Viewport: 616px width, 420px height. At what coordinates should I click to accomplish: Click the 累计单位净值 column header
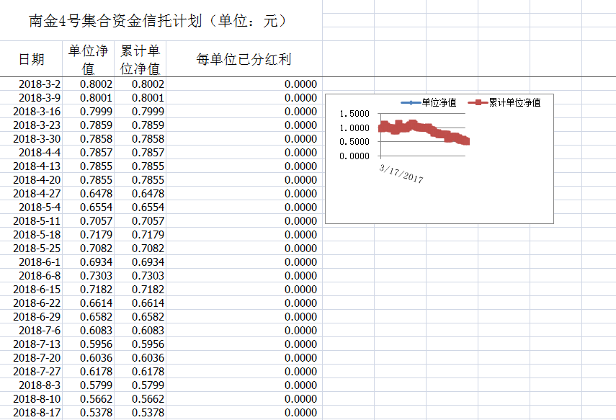140,59
